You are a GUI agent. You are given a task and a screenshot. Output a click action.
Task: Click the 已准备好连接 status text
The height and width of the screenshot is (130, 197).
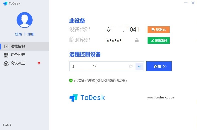(100, 80)
